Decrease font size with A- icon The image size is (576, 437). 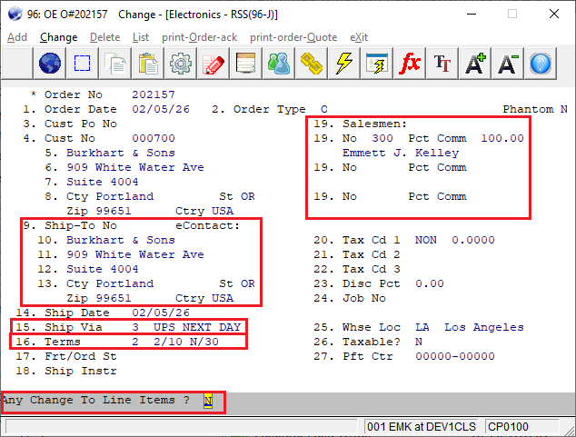tap(508, 64)
